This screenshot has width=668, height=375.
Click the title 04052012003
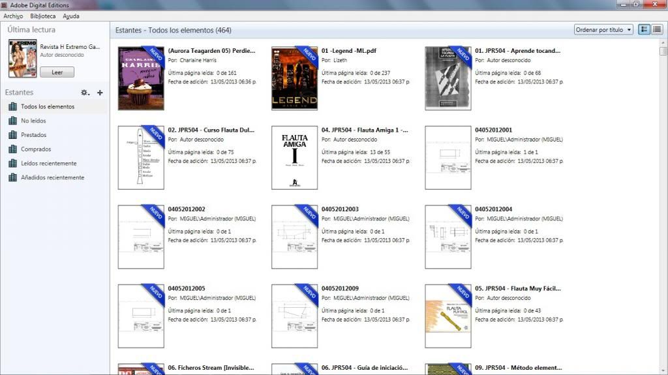(340, 209)
